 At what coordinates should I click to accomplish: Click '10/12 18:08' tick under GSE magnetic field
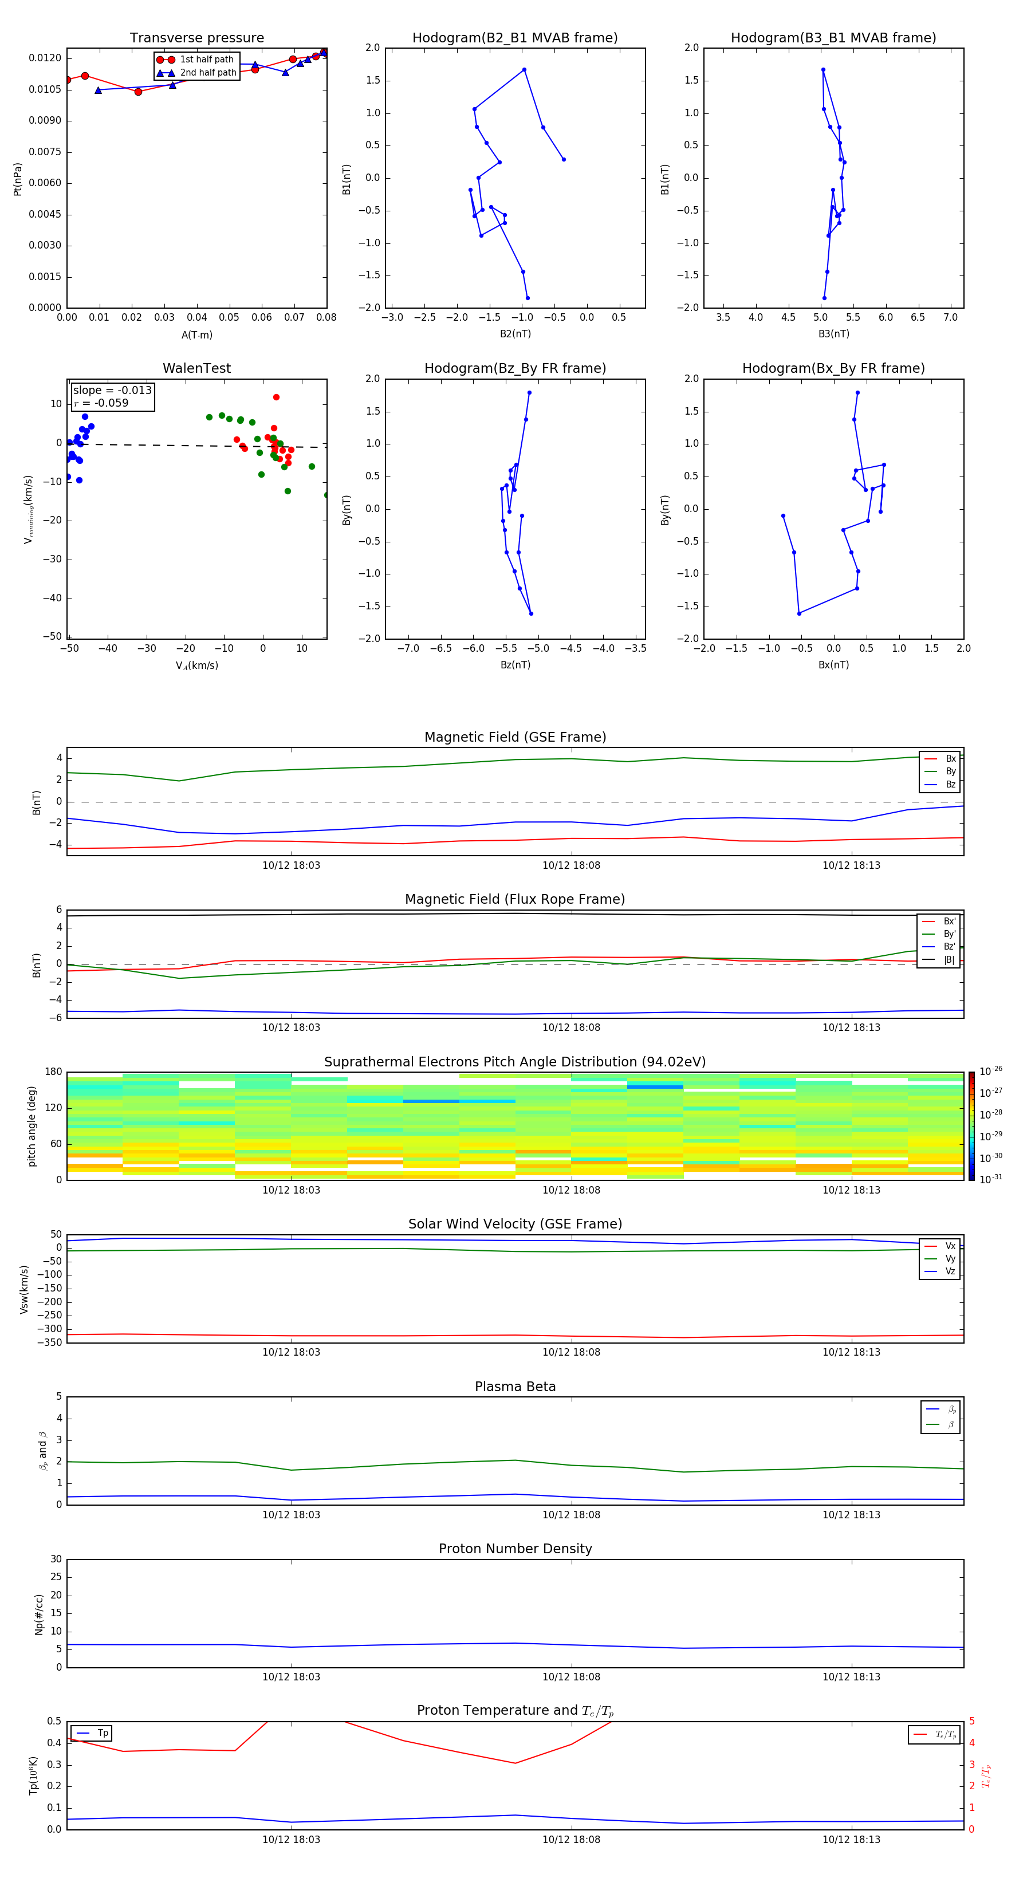coord(571,866)
